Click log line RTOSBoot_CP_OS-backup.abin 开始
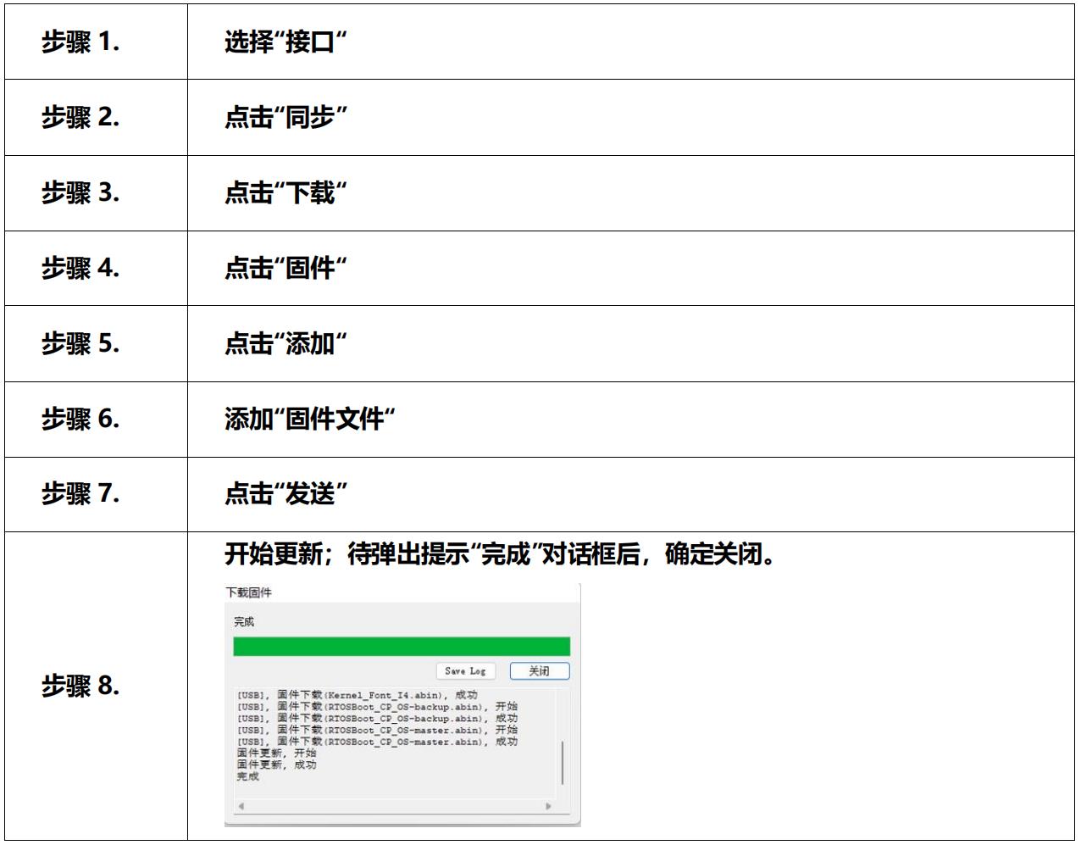 (377, 707)
